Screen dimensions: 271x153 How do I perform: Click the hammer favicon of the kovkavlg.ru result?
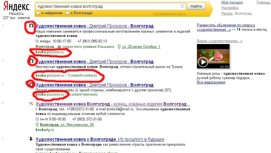coord(31,104)
